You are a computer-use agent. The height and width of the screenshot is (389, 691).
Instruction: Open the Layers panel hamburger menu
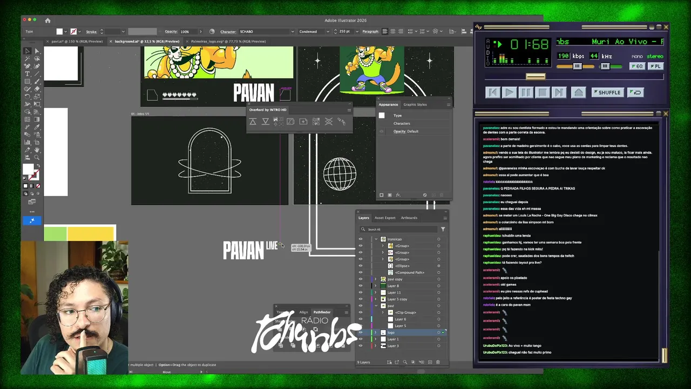(445, 218)
